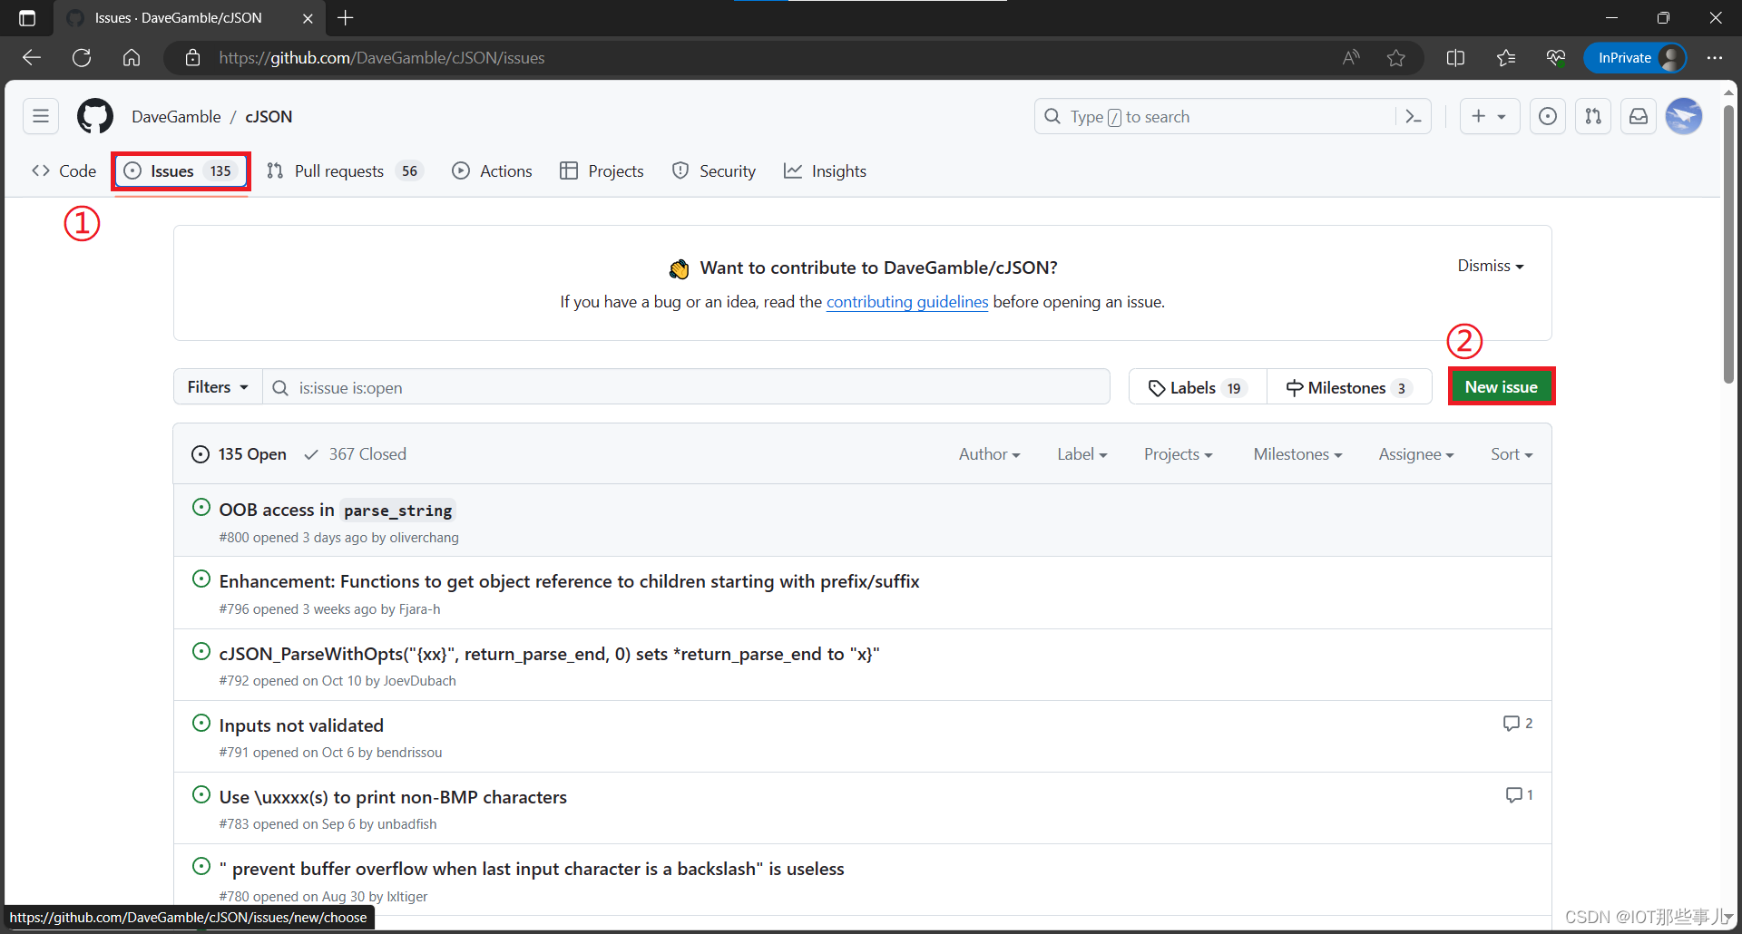The width and height of the screenshot is (1742, 934).
Task: Open the Sort dropdown
Action: tap(1512, 454)
